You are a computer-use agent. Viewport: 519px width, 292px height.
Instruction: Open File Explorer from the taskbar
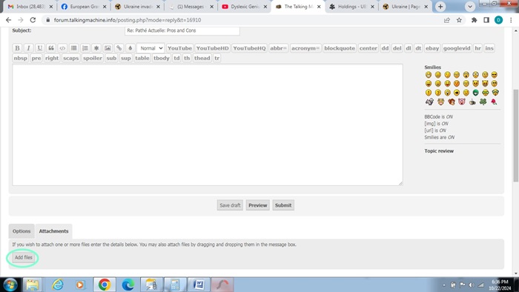[x=33, y=285]
